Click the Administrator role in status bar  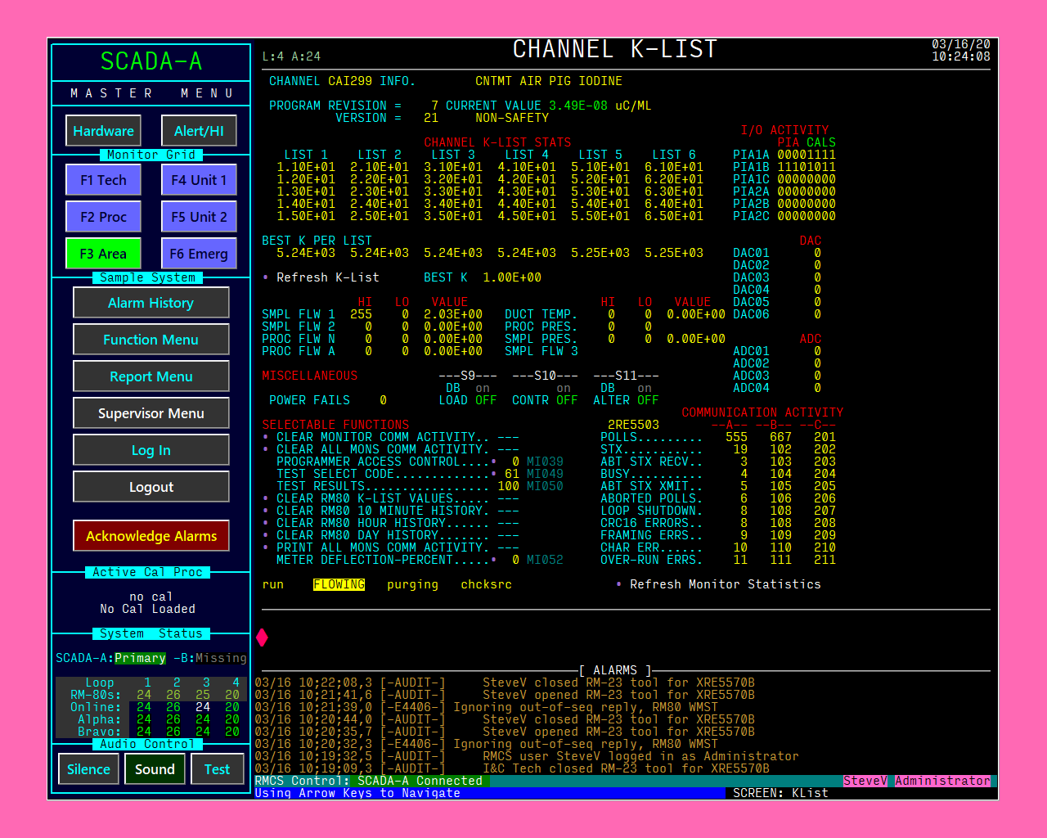pos(942,781)
